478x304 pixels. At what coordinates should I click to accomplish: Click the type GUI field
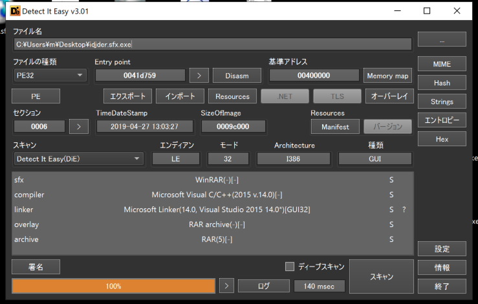point(375,159)
